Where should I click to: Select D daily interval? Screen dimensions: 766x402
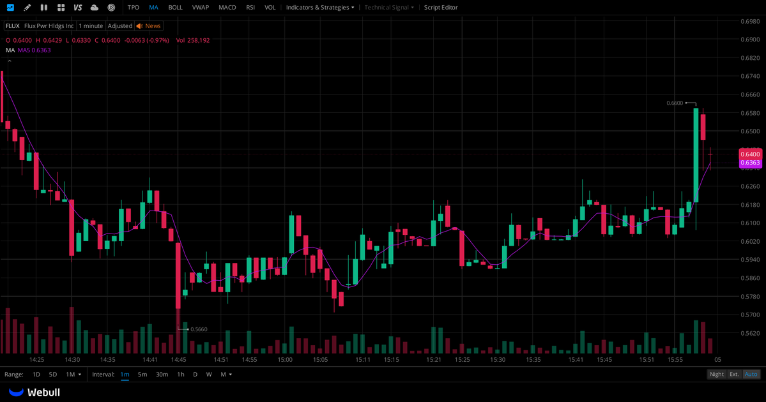[x=195, y=374]
